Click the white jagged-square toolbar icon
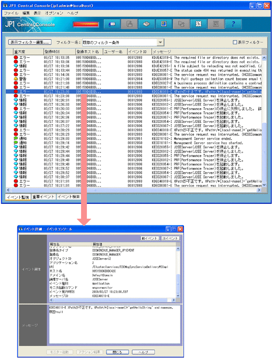The height and width of the screenshot is (359, 273). point(198,24)
